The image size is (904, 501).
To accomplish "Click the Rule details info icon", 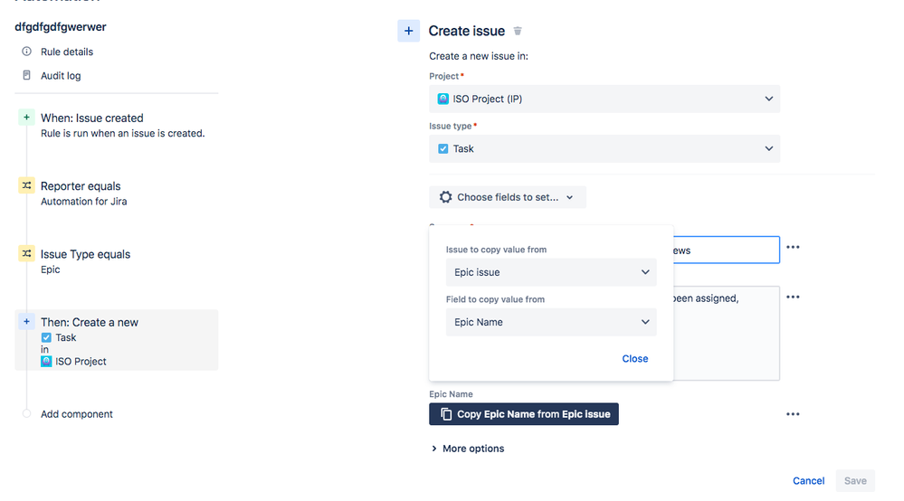I will point(27,52).
